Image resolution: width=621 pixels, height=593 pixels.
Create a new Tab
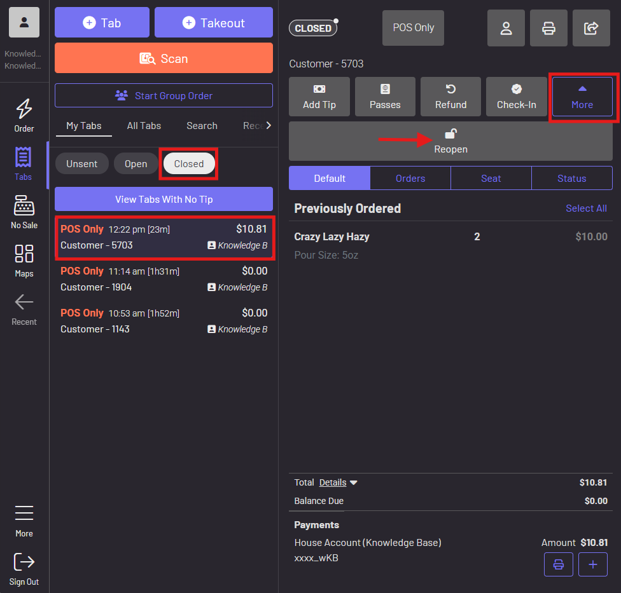click(x=102, y=22)
